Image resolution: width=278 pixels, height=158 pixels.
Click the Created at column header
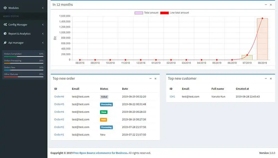point(242,89)
